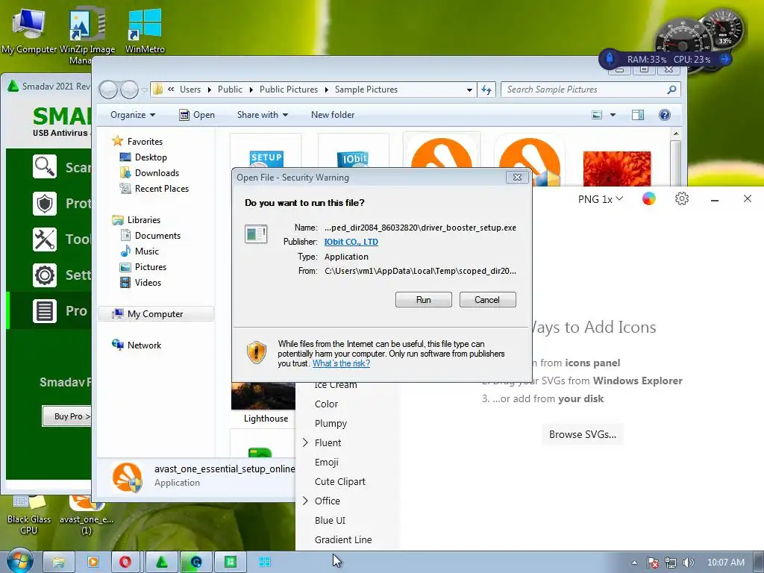Click the Explorer Back navigation button
This screenshot has height=573, width=764.
108,90
